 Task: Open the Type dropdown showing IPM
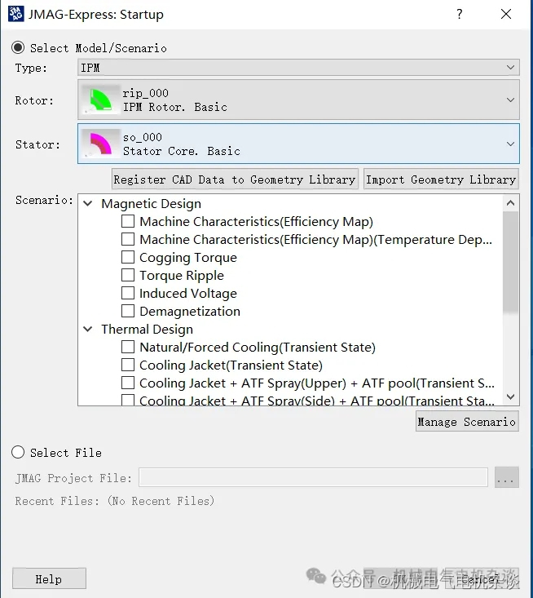[298, 68]
